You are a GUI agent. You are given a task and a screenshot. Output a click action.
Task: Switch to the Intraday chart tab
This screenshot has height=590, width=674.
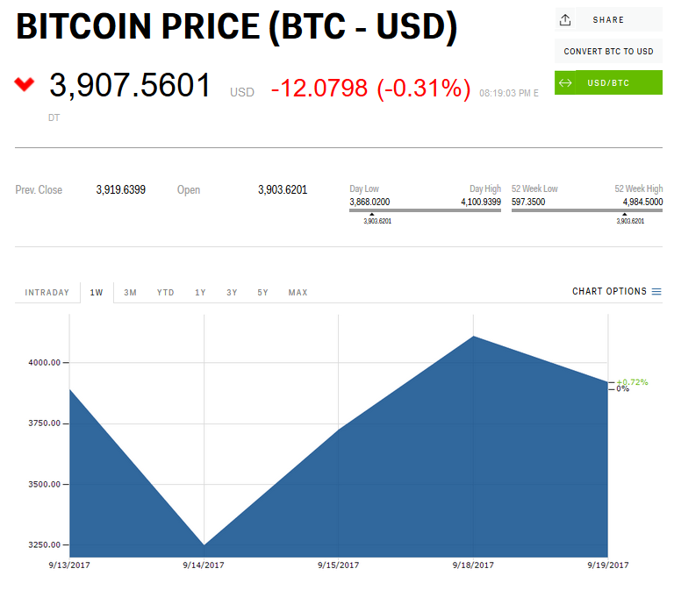coord(47,293)
